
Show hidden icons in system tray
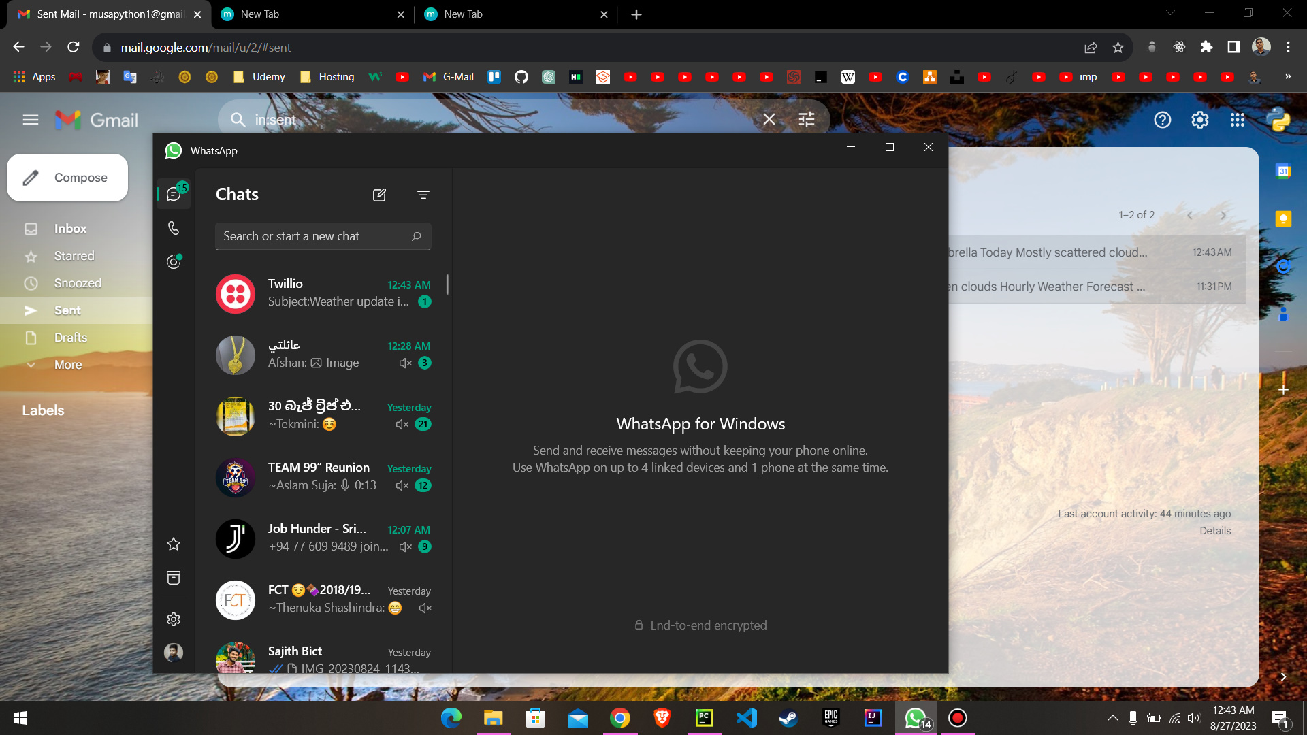pos(1112,718)
